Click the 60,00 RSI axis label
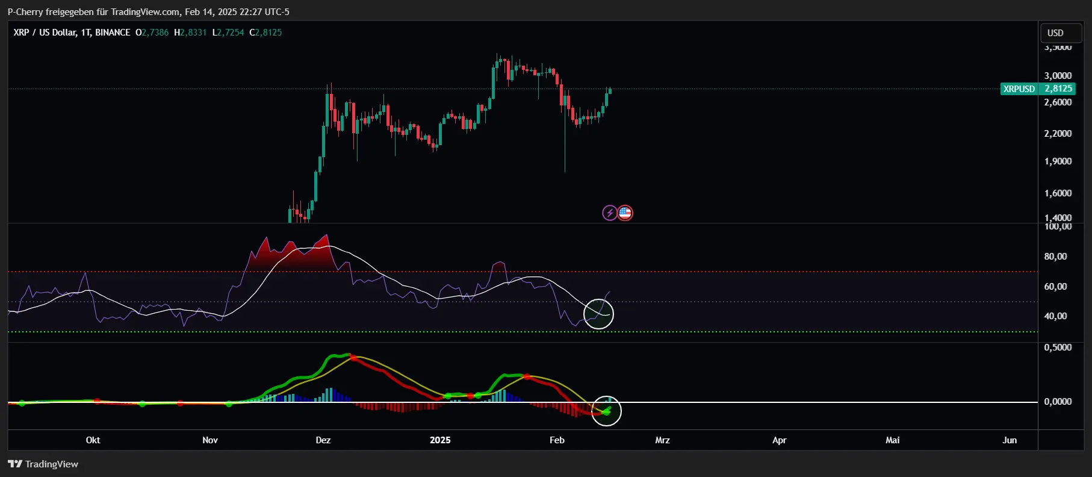This screenshot has width=1092, height=477. tap(1055, 287)
